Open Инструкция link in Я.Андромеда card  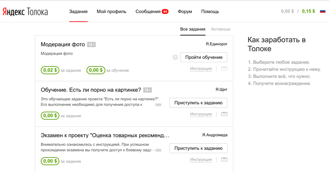[201, 160]
